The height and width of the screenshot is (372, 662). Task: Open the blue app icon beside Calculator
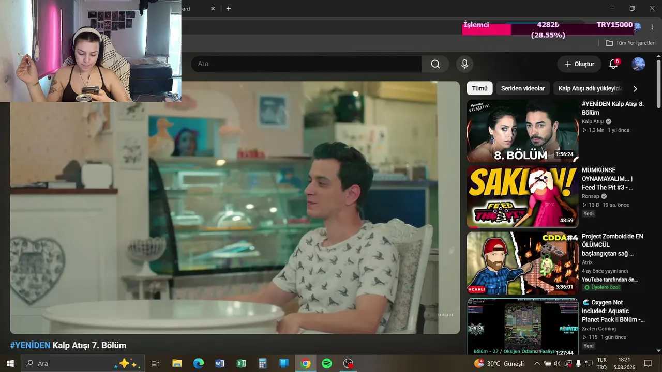(284, 363)
